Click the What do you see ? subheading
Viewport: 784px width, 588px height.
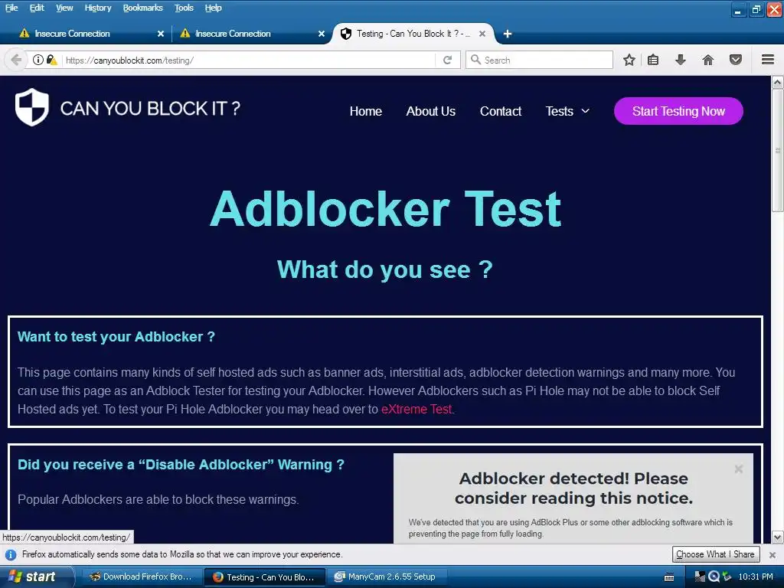click(x=385, y=269)
